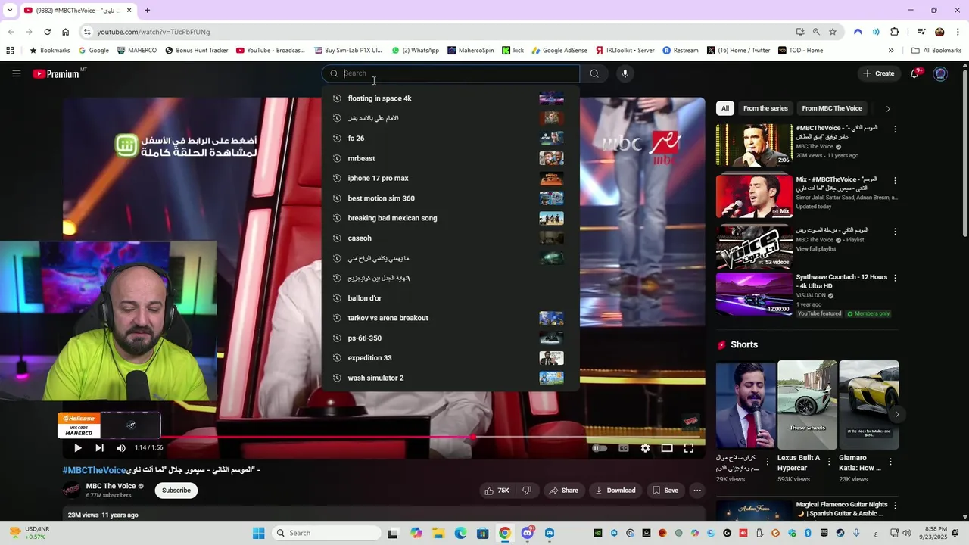
Task: Open the Google AdSense bookmark
Action: tap(559, 51)
